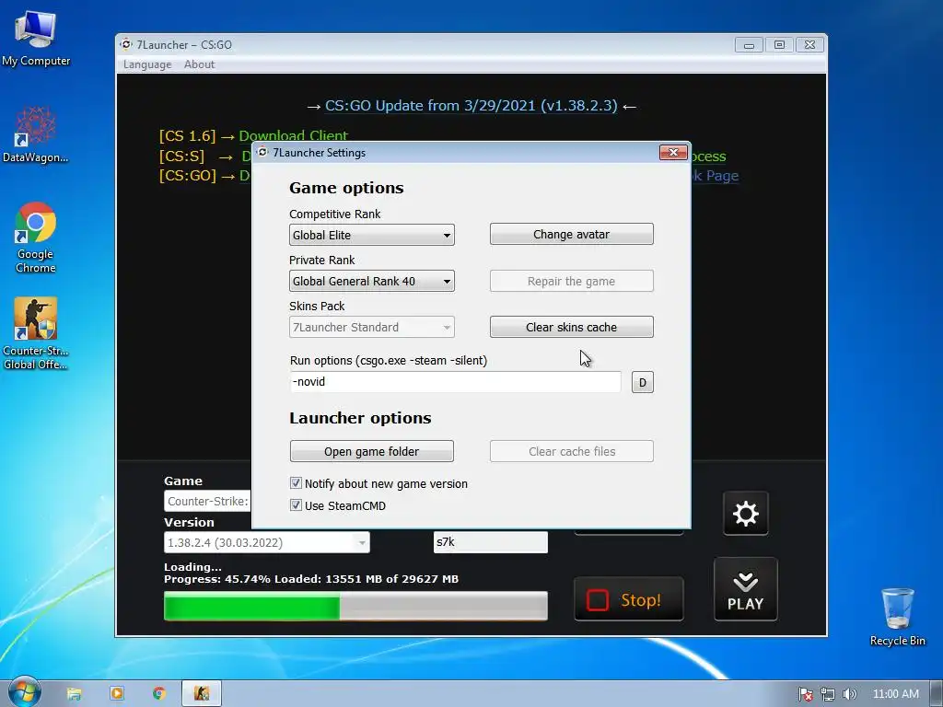Open the Language menu
The image size is (943, 707).
[x=147, y=64]
